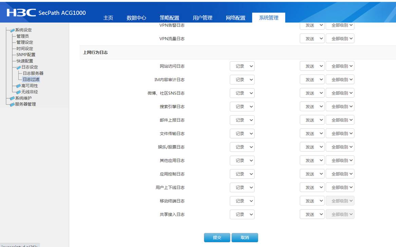Viewport: 396px width, 247px height.
Task: Expand 系统维护 tree node
Action: point(23,98)
